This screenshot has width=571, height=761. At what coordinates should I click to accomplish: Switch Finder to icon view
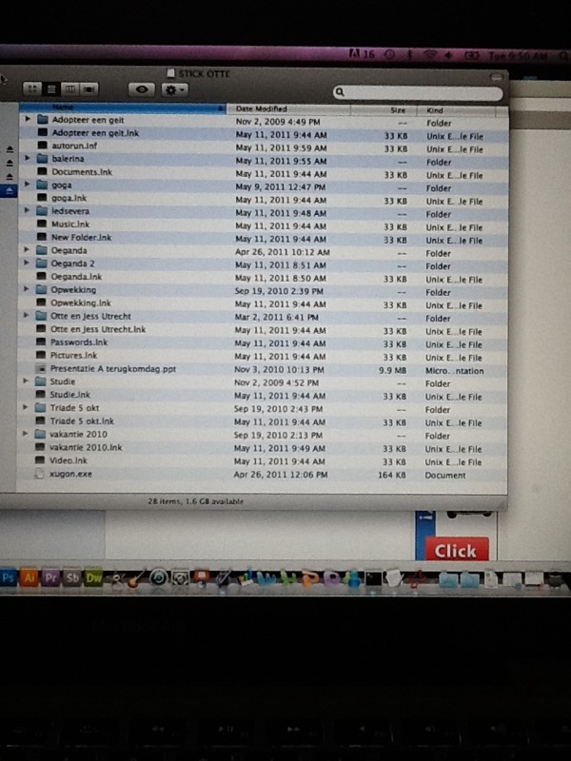(32, 88)
